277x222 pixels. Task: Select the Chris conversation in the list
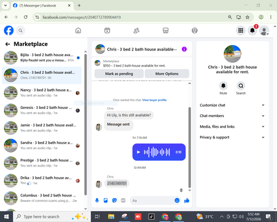point(42,75)
